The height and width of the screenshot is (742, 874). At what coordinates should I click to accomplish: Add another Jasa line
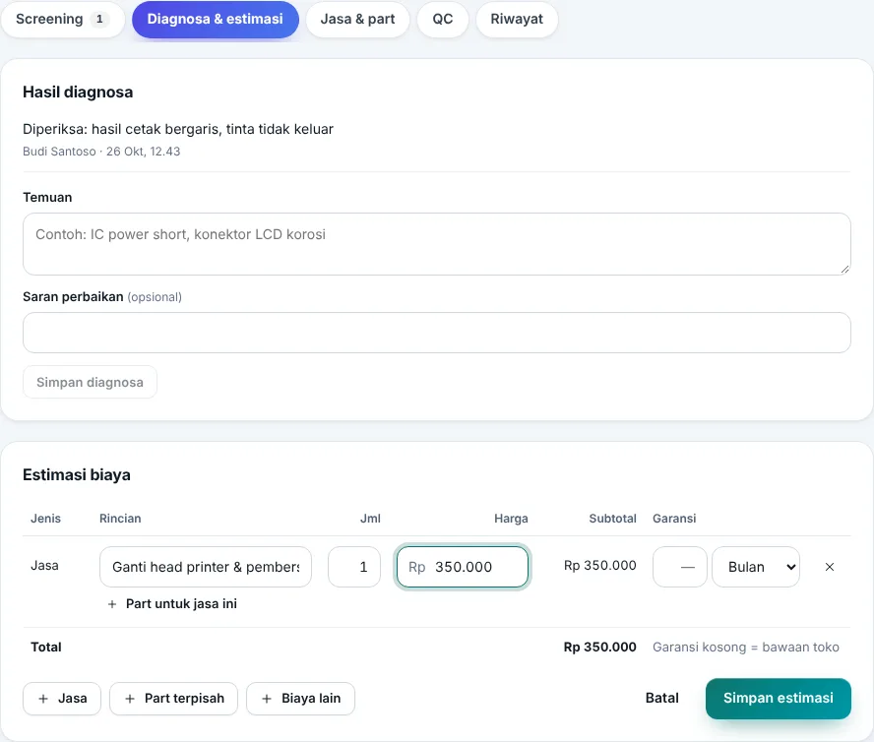[x=62, y=699]
